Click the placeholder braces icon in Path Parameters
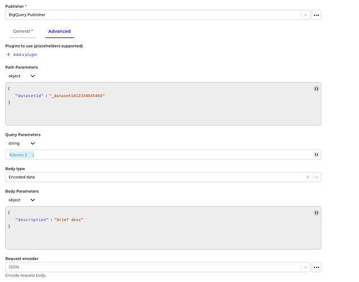Viewport: 359px width, 282px height. [316, 89]
